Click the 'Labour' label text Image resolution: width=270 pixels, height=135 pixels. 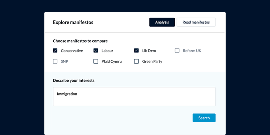click(107, 51)
